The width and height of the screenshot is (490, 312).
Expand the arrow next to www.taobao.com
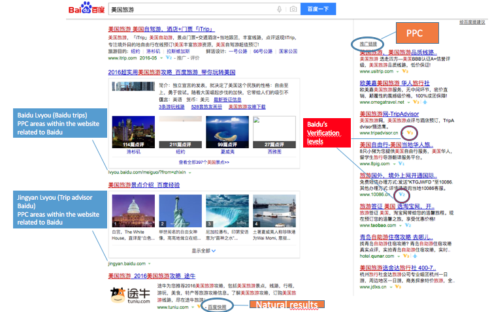400,225
